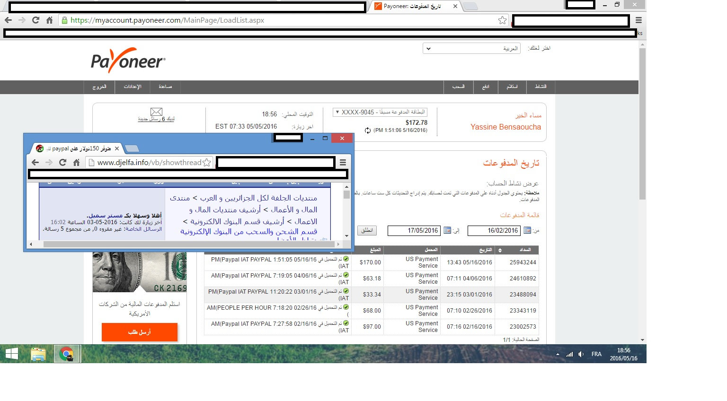Show hidden system tray icons
Screen dimensions: 727x401
coord(558,354)
